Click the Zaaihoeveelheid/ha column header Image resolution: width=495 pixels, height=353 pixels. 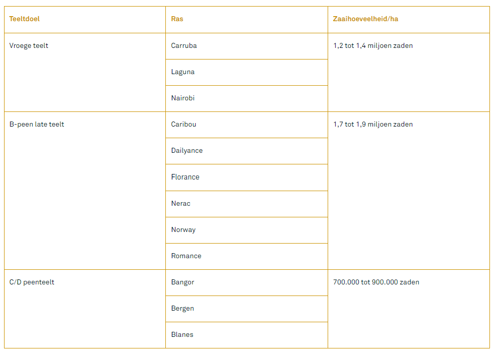coord(366,19)
